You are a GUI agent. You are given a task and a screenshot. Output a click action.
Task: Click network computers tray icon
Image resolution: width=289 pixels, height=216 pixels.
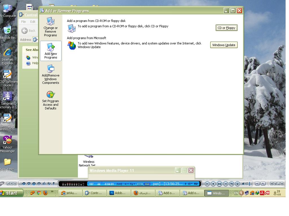click(x=247, y=193)
